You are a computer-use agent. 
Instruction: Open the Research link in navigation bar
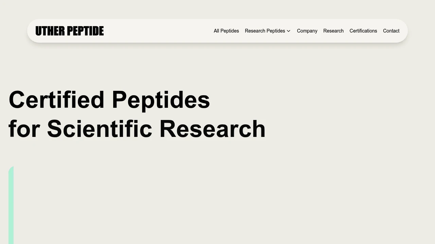tap(333, 31)
